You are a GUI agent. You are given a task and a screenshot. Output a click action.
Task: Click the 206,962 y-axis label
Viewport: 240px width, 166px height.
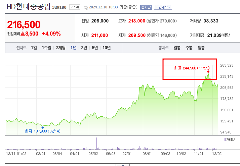pos(227,88)
